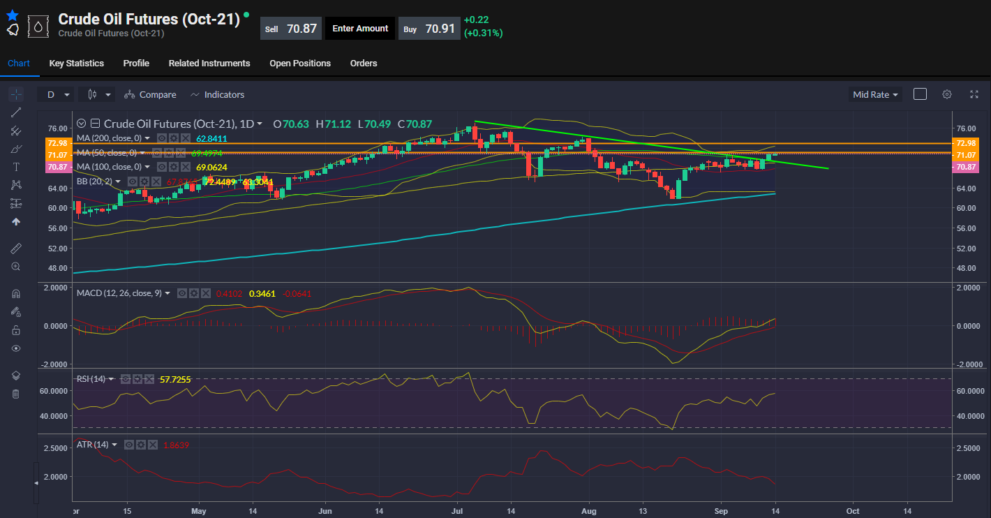Toggle visibility of the MACD indicator

pos(182,293)
